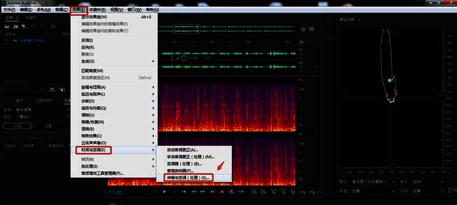Choose 自动音调更正(A)... in submenu
The height and width of the screenshot is (205, 457).
point(194,150)
